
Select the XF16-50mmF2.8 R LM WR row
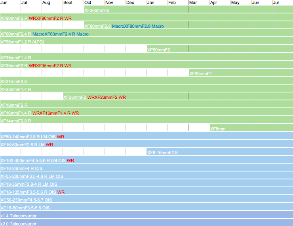(146, 143)
